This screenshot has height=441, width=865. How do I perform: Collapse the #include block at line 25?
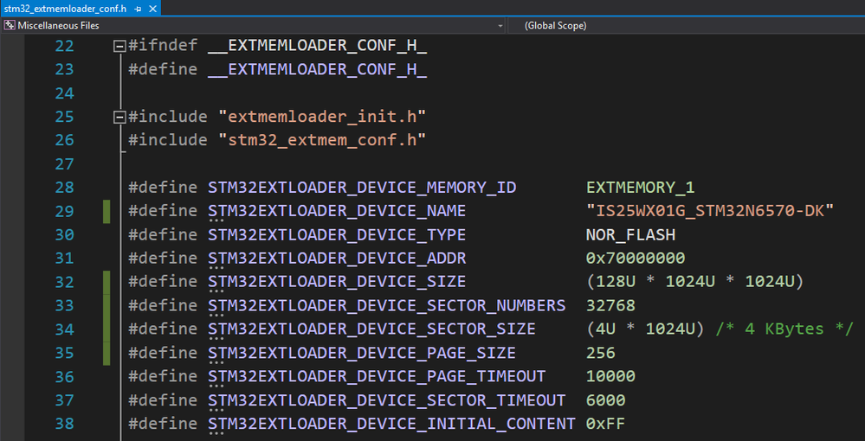click(119, 117)
